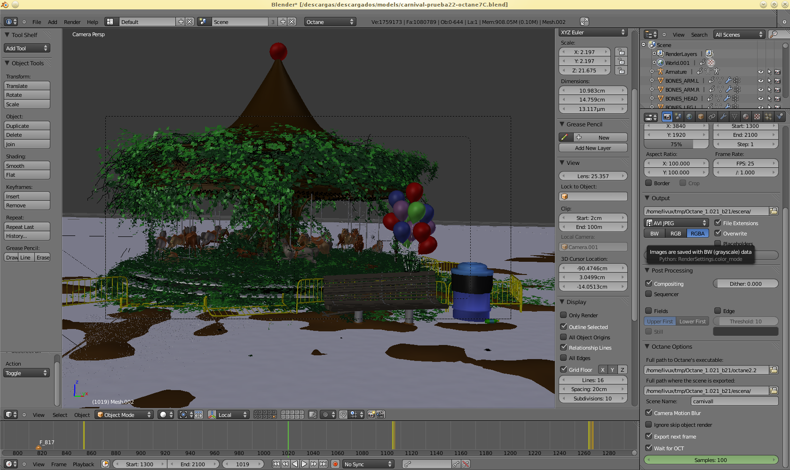790x470 pixels.
Task: Uncheck Relationship Lines
Action: click(563, 347)
